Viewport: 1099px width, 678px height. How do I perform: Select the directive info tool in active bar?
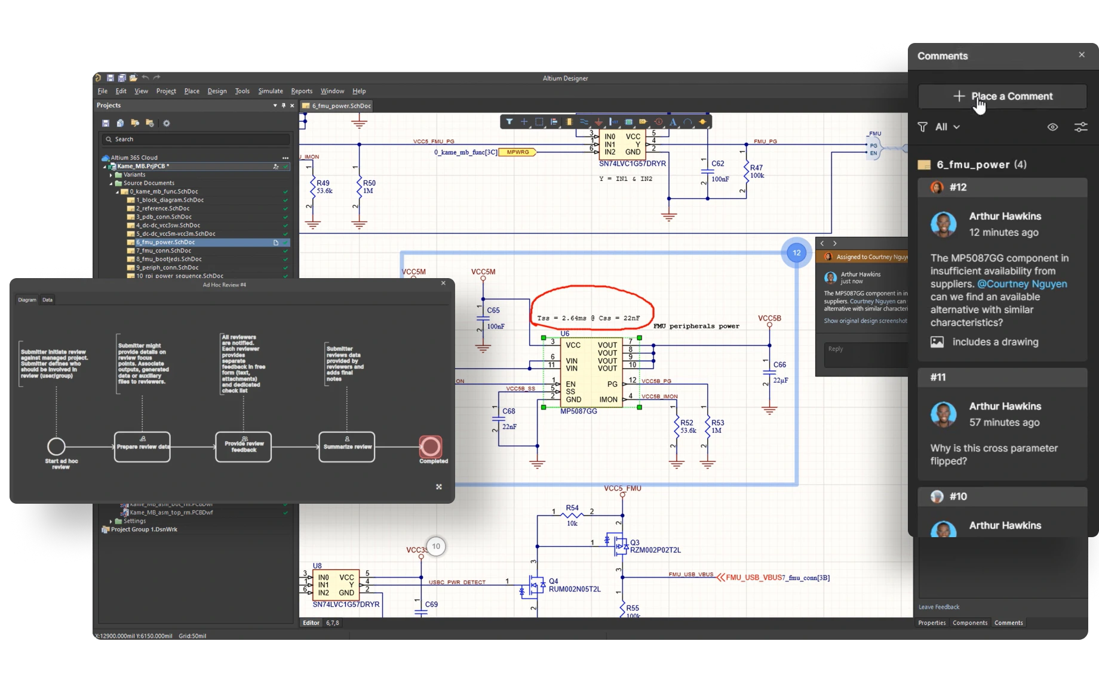pos(658,122)
